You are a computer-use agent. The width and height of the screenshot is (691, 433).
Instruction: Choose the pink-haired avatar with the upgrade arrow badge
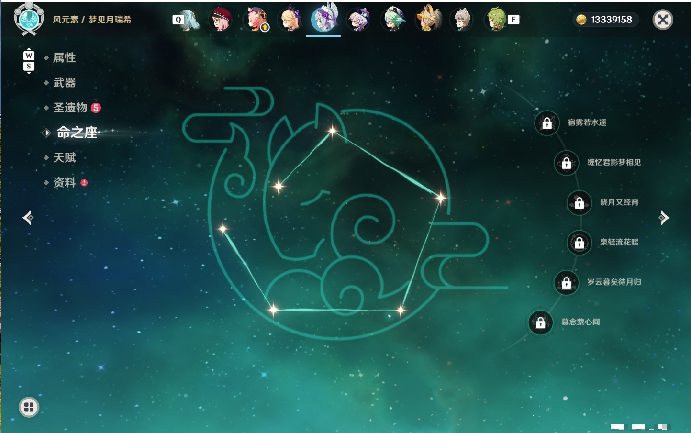click(256, 20)
